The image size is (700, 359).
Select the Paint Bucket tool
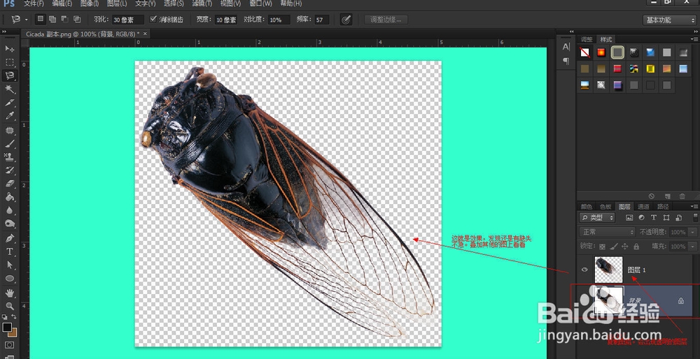click(x=9, y=197)
